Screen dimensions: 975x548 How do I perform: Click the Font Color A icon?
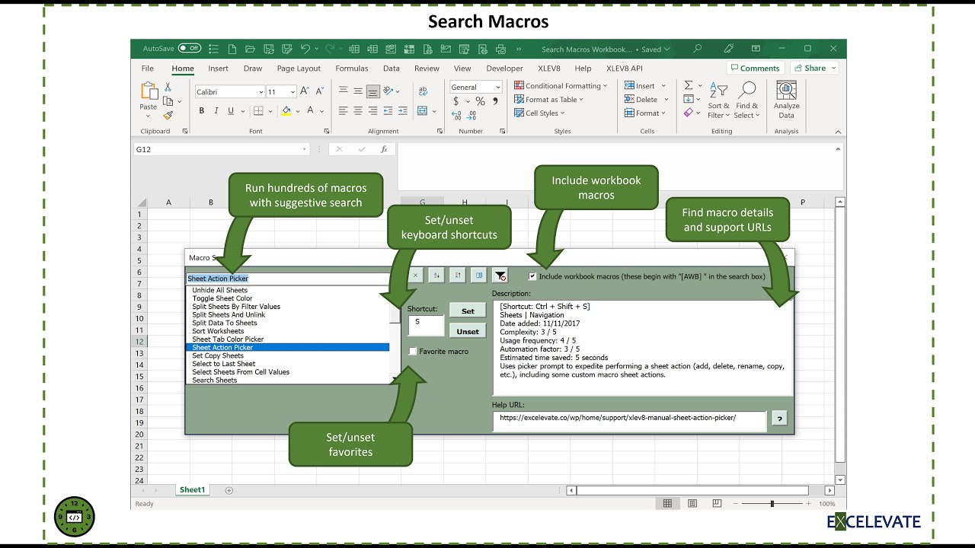[x=310, y=111]
